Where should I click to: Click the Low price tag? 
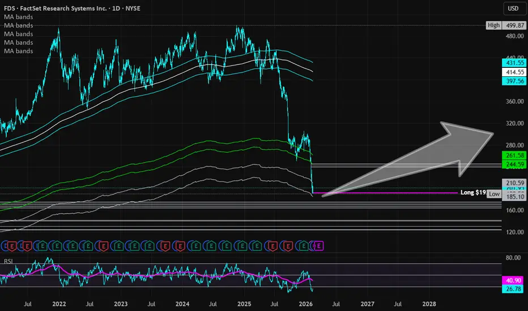(493, 194)
